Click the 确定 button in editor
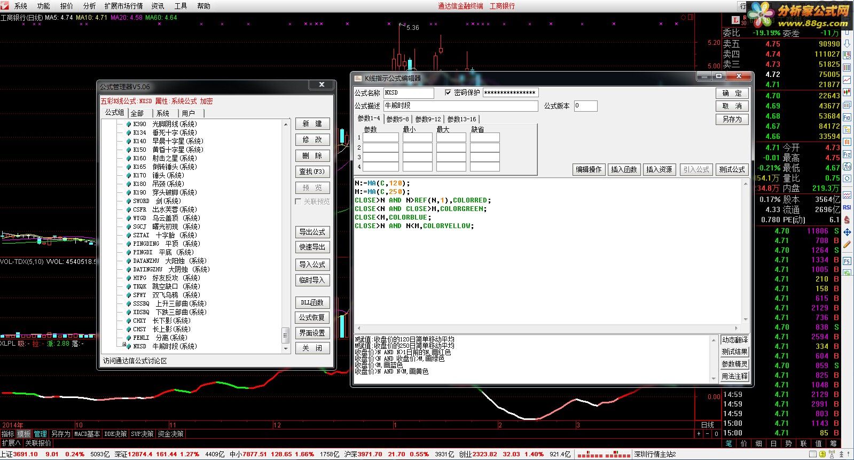Viewport: 854px width, 460px height. 732,93
